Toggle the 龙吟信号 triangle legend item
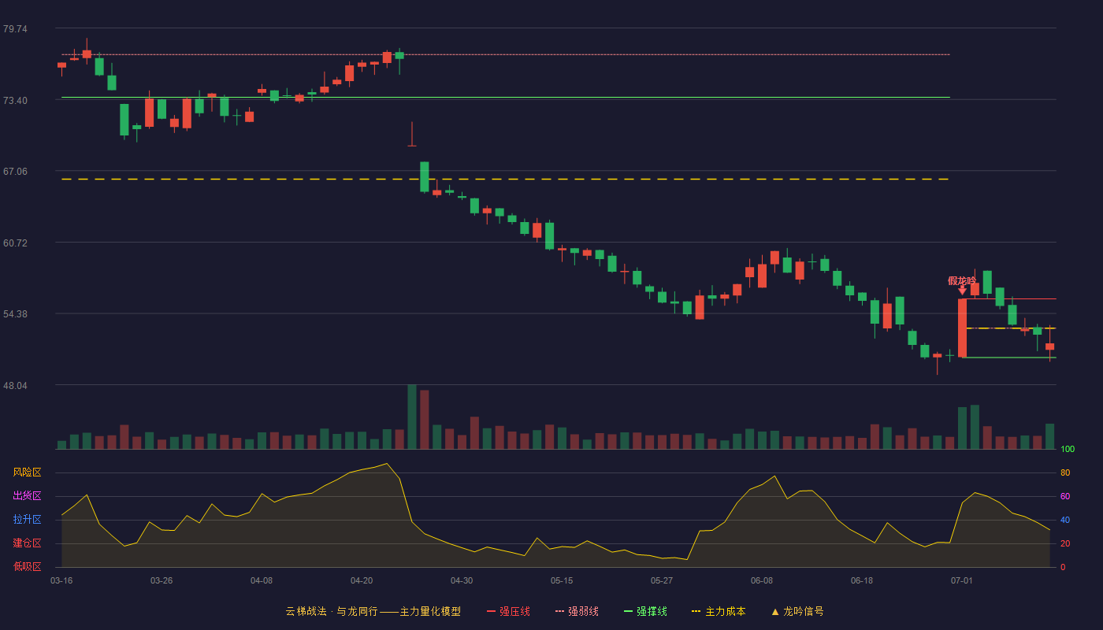The image size is (1103, 630). click(797, 611)
